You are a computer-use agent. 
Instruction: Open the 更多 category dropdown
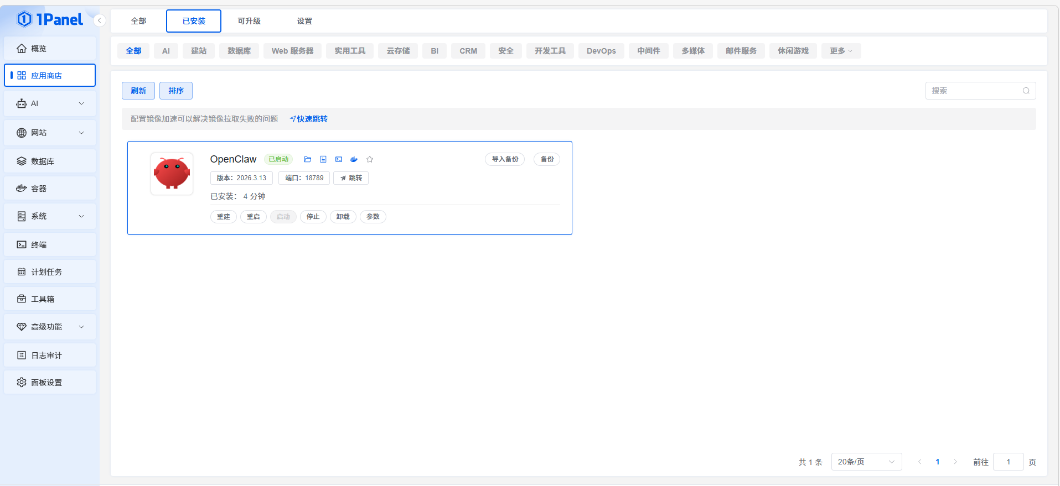pyautogui.click(x=840, y=51)
